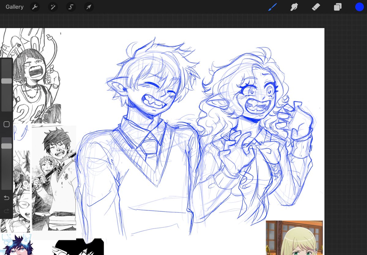Select the Transform arrow tool
This screenshot has width=367, height=255.
89,7
